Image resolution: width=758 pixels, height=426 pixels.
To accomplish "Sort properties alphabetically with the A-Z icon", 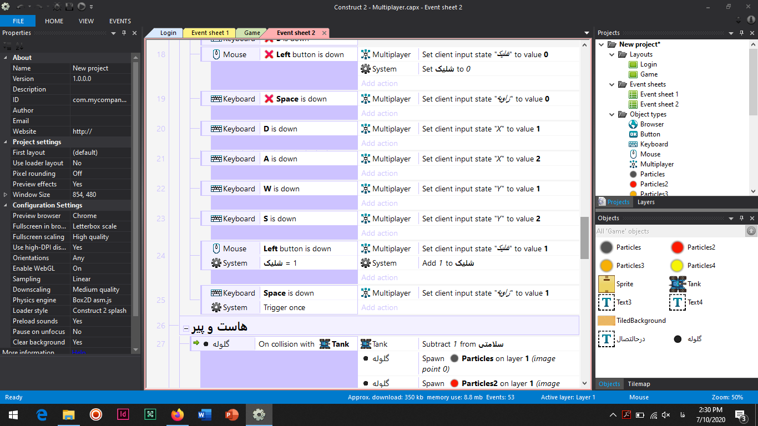I will point(18,46).
